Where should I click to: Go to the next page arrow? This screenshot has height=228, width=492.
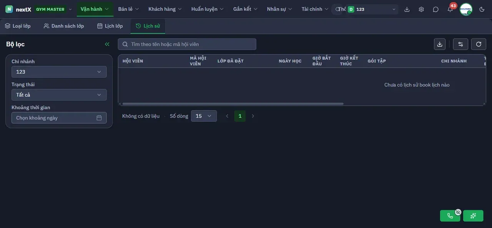tap(253, 116)
